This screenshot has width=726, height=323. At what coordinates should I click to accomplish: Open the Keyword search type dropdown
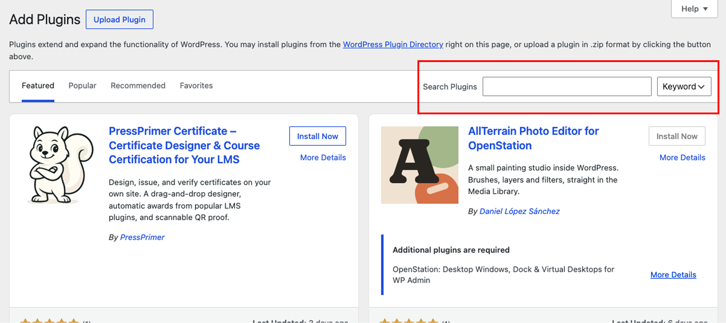coord(684,86)
